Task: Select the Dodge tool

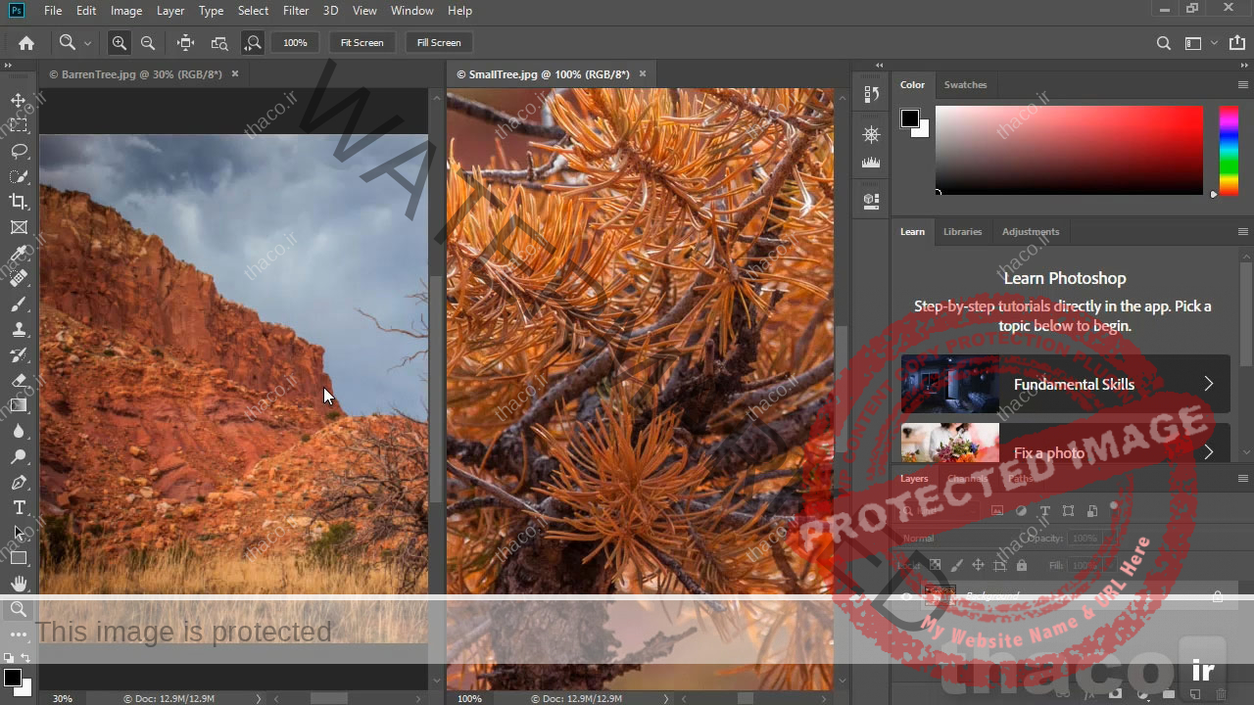Action: 19,456
